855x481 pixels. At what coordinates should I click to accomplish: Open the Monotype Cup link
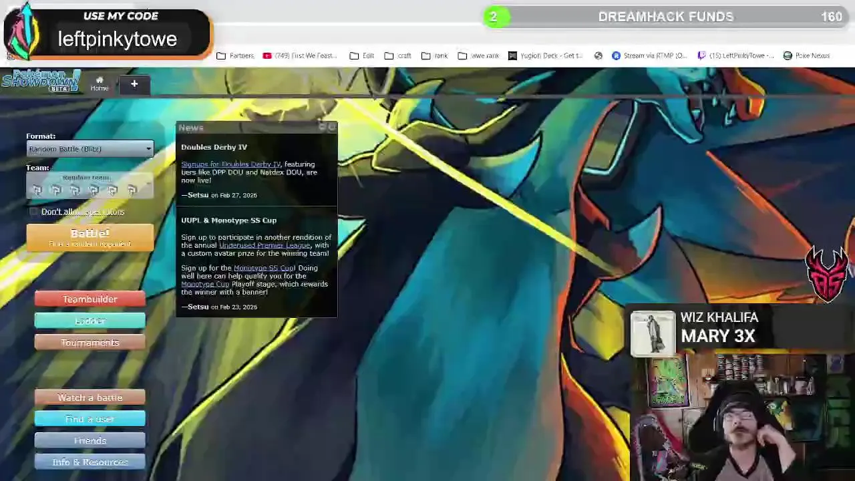tap(205, 284)
